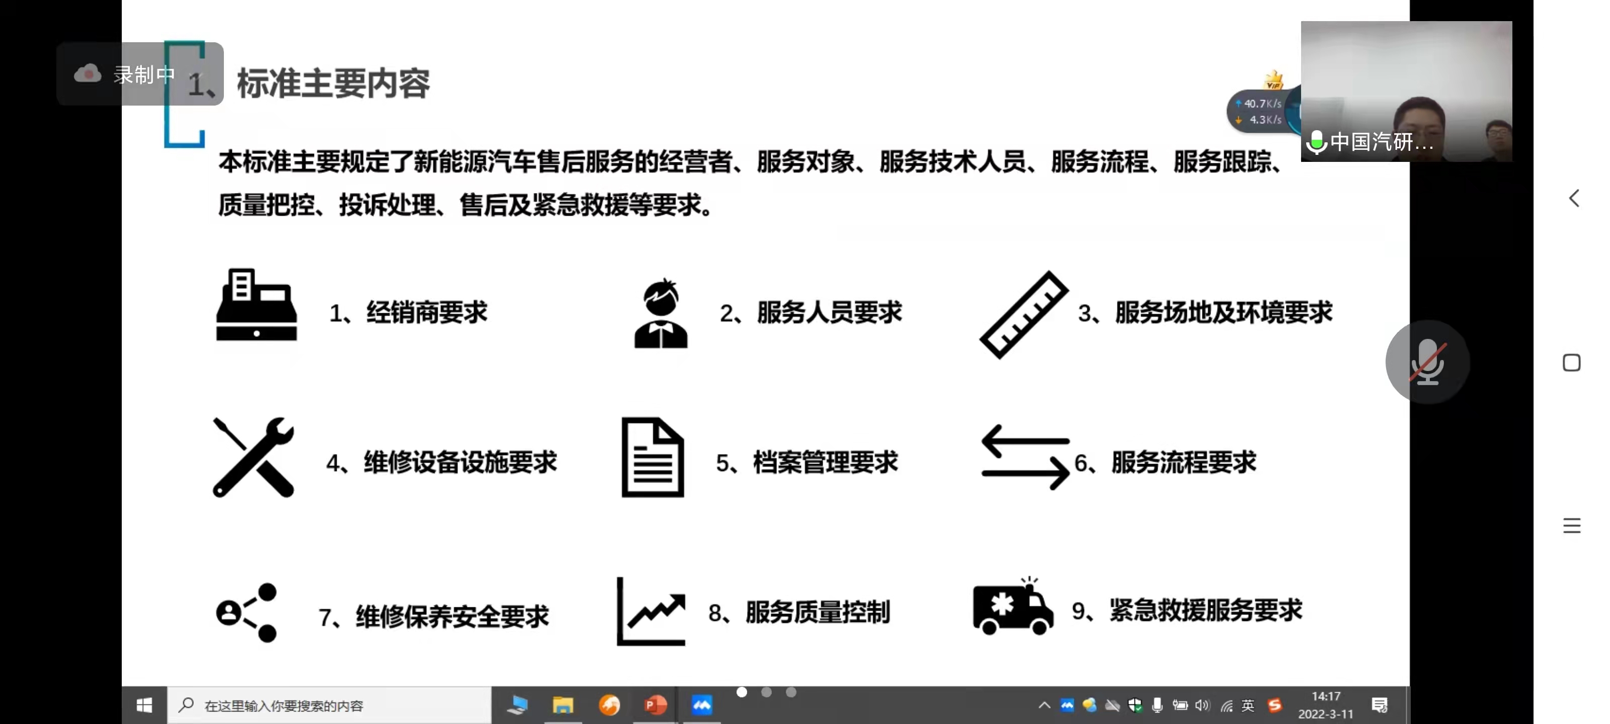The width and height of the screenshot is (1610, 724).
Task: Open the Windows Start menu
Action: (144, 704)
